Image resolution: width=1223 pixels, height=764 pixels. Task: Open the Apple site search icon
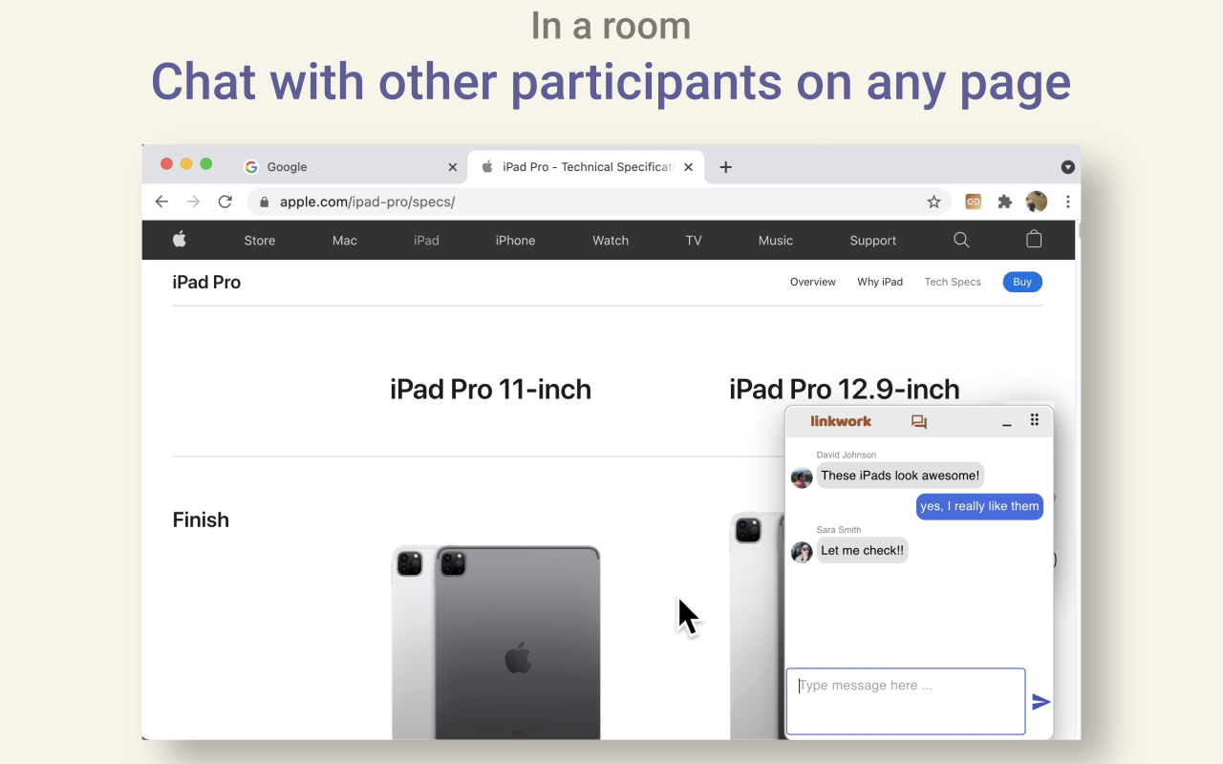(x=961, y=240)
